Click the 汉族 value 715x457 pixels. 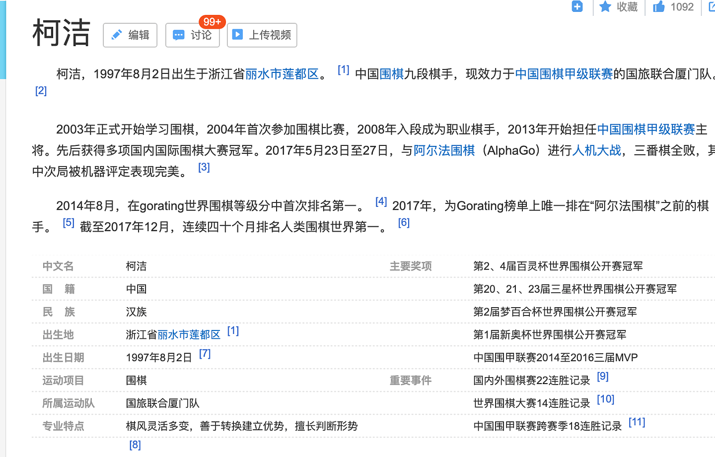(x=137, y=312)
